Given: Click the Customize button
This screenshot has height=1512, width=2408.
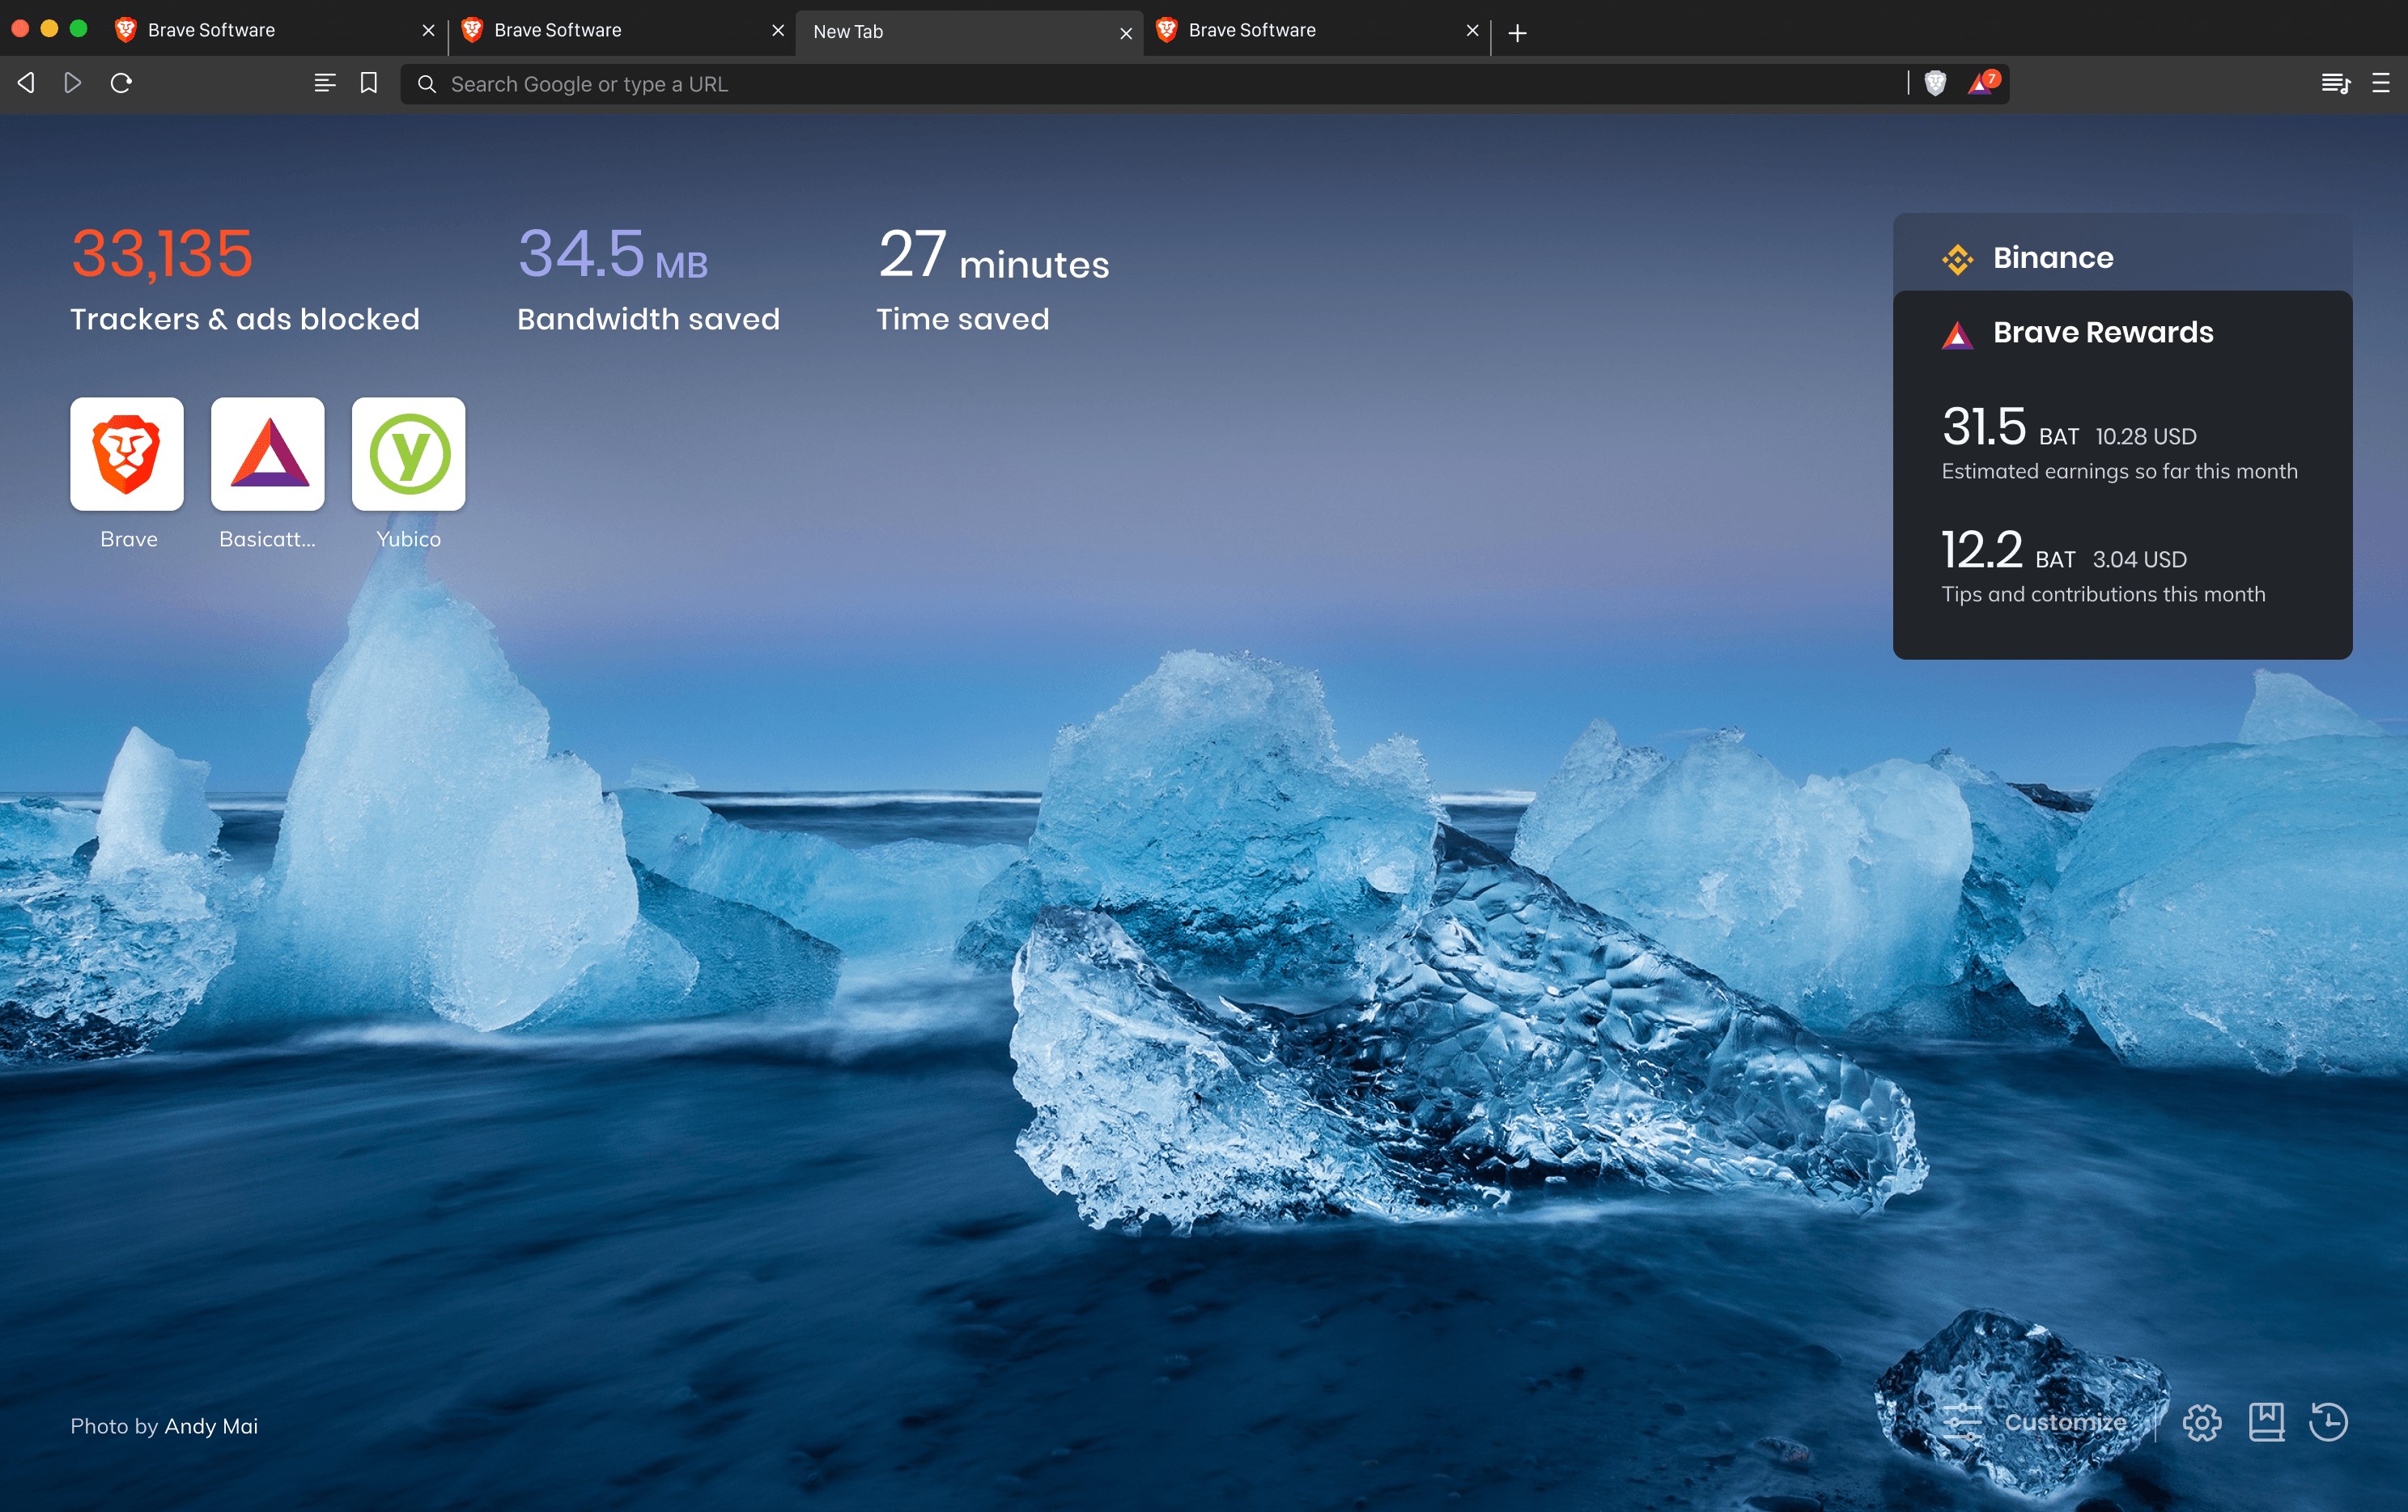Looking at the screenshot, I should click(2035, 1422).
